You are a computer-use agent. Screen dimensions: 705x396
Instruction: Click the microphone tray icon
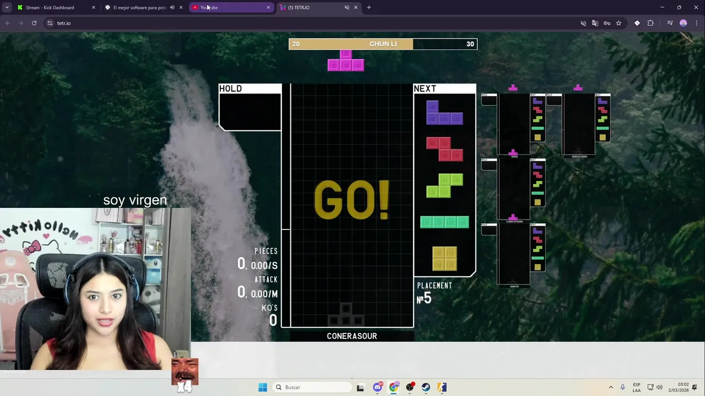pyautogui.click(x=622, y=387)
